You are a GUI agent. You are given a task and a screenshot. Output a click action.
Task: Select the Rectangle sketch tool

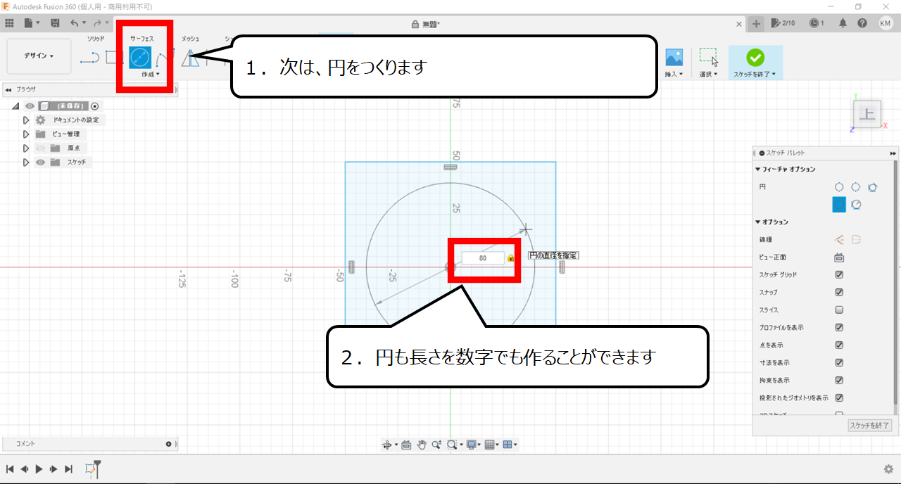(113, 57)
